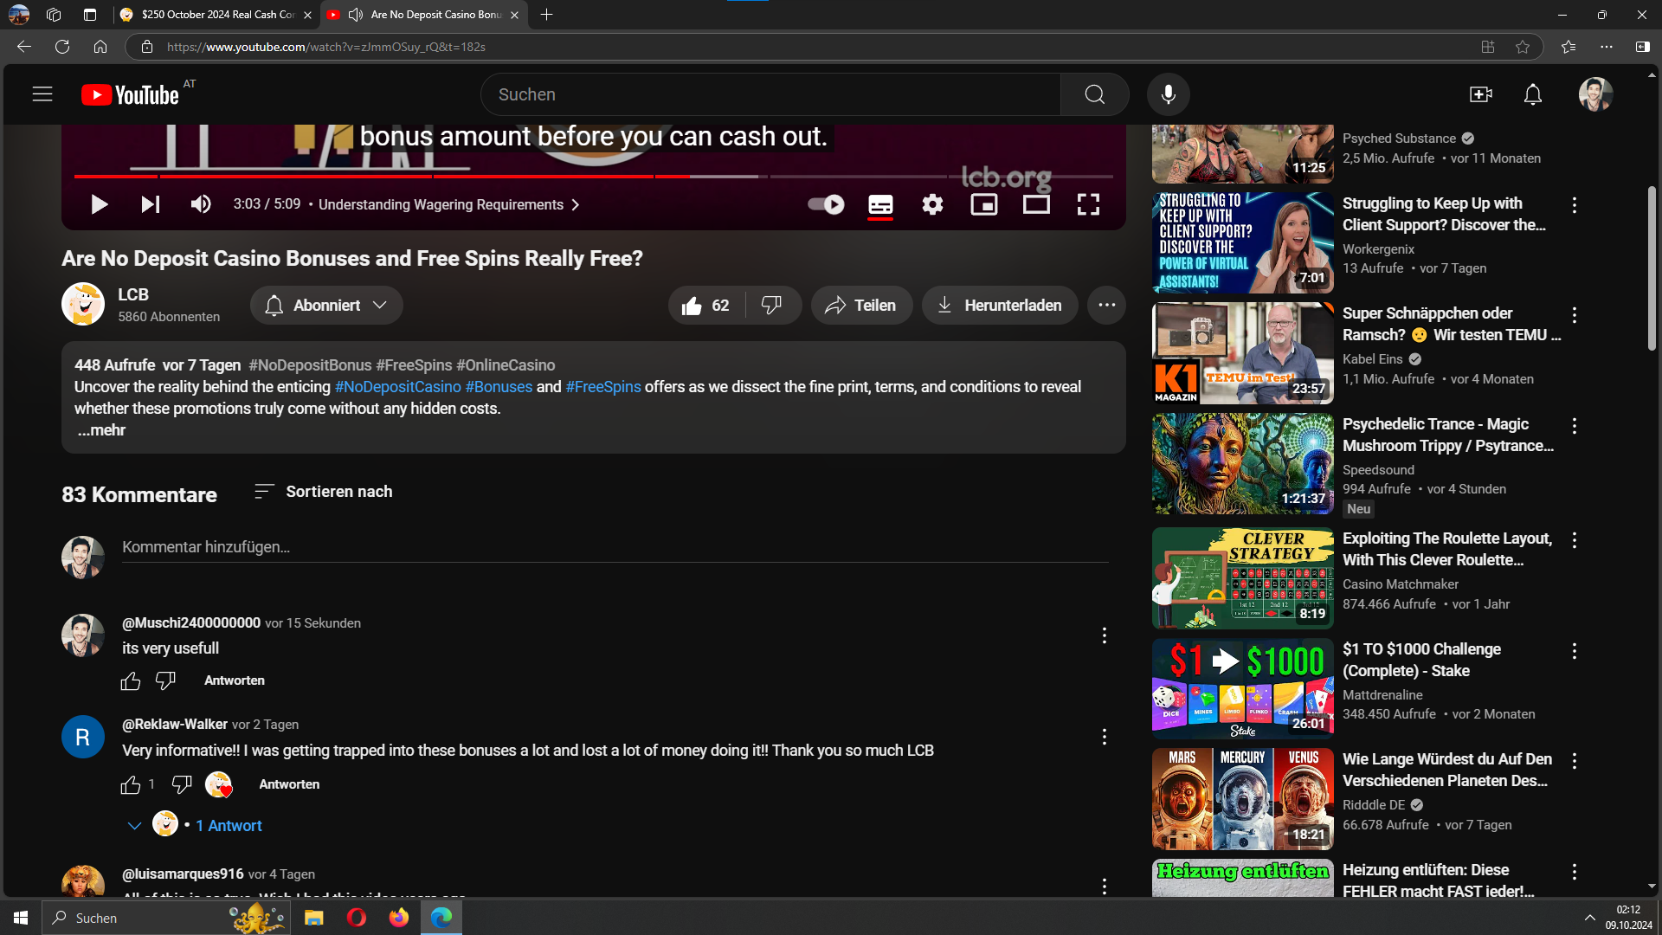Open the Abonniert subscription dropdown
The width and height of the screenshot is (1662, 935).
pos(326,306)
